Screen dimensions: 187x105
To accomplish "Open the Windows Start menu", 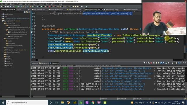I will [3, 102].
